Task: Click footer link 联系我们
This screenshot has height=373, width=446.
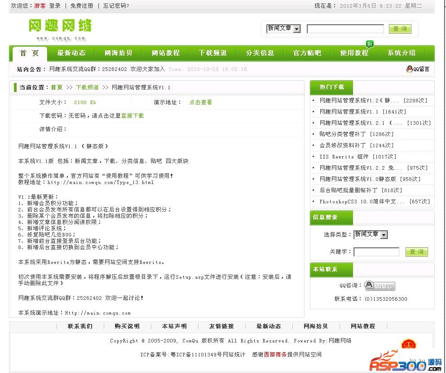Action: click(80, 326)
